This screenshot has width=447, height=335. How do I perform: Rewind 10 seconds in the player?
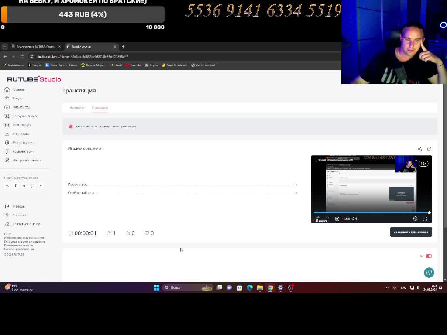pyautogui.click(x=337, y=219)
